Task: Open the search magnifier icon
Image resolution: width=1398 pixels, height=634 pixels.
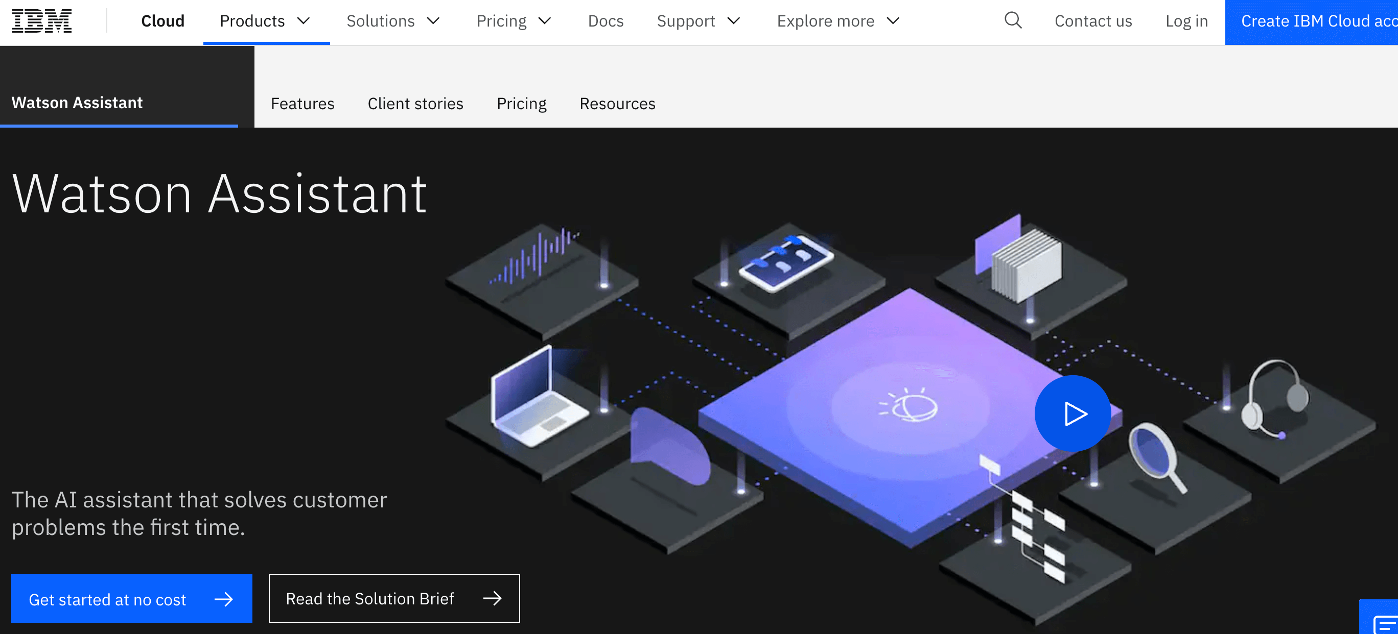Action: pos(1012,20)
